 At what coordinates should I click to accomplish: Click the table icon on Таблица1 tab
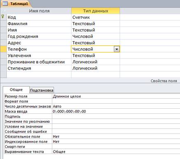[5, 4]
